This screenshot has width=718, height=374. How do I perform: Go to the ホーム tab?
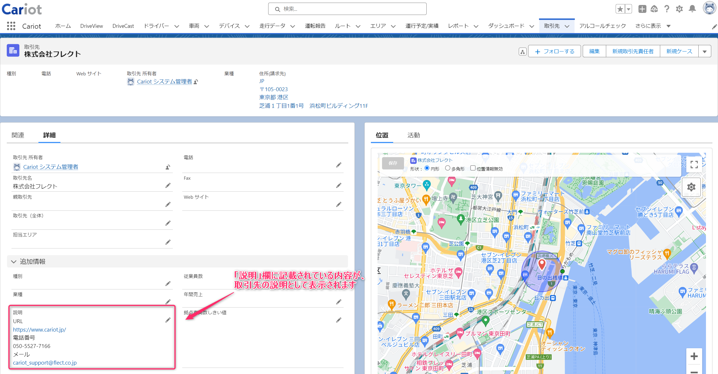(63, 26)
